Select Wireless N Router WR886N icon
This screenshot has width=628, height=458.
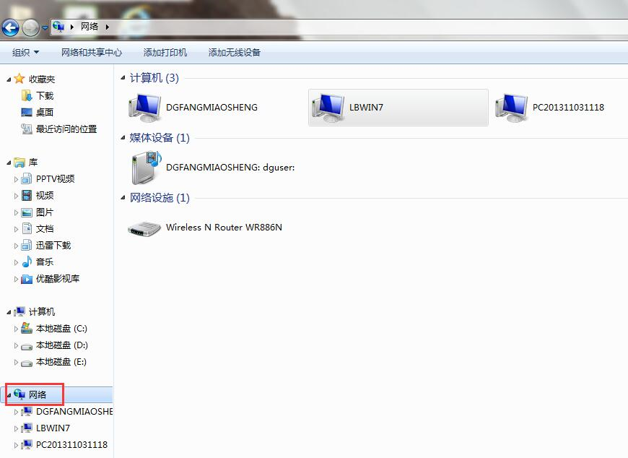[144, 229]
